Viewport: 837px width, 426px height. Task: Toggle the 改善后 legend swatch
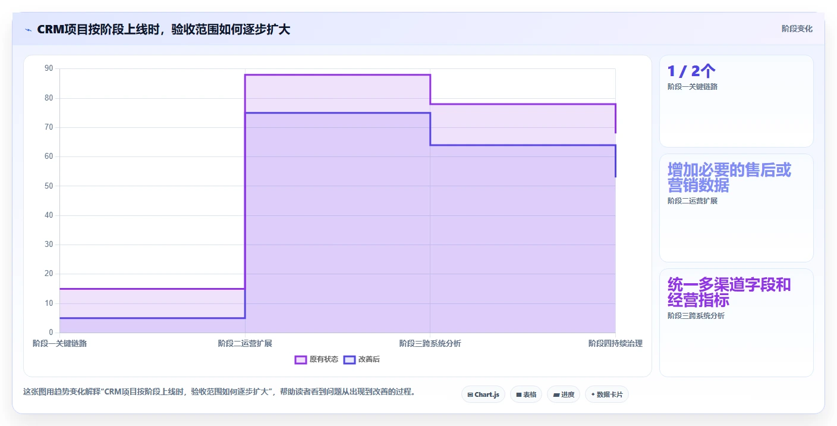pyautogui.click(x=350, y=359)
